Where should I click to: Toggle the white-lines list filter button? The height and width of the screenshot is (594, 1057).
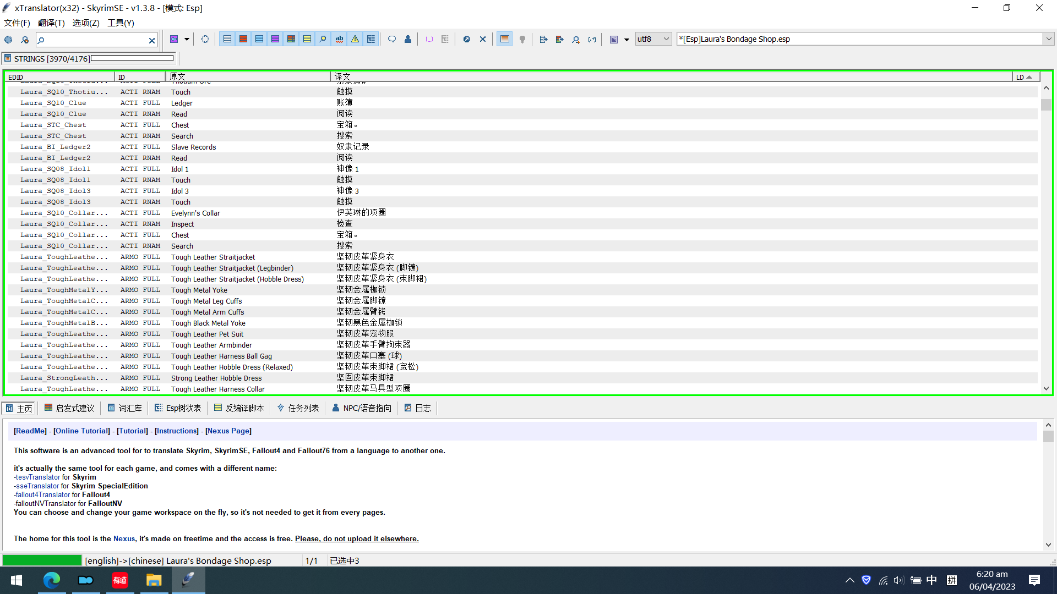pyautogui.click(x=227, y=39)
